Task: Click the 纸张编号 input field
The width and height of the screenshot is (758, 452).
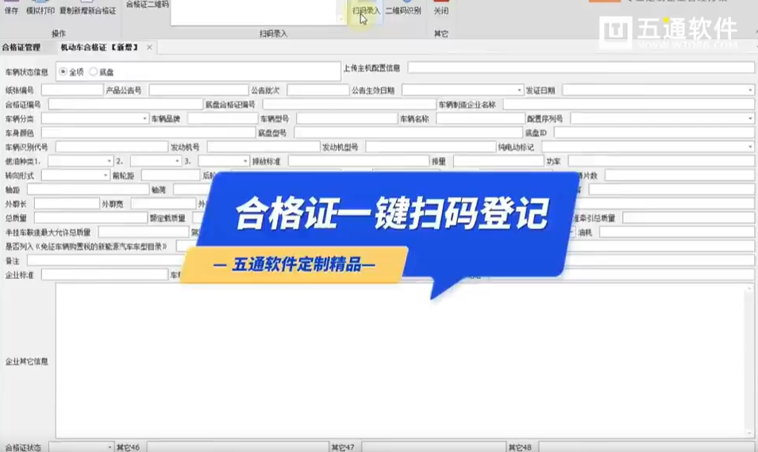Action: tap(72, 90)
